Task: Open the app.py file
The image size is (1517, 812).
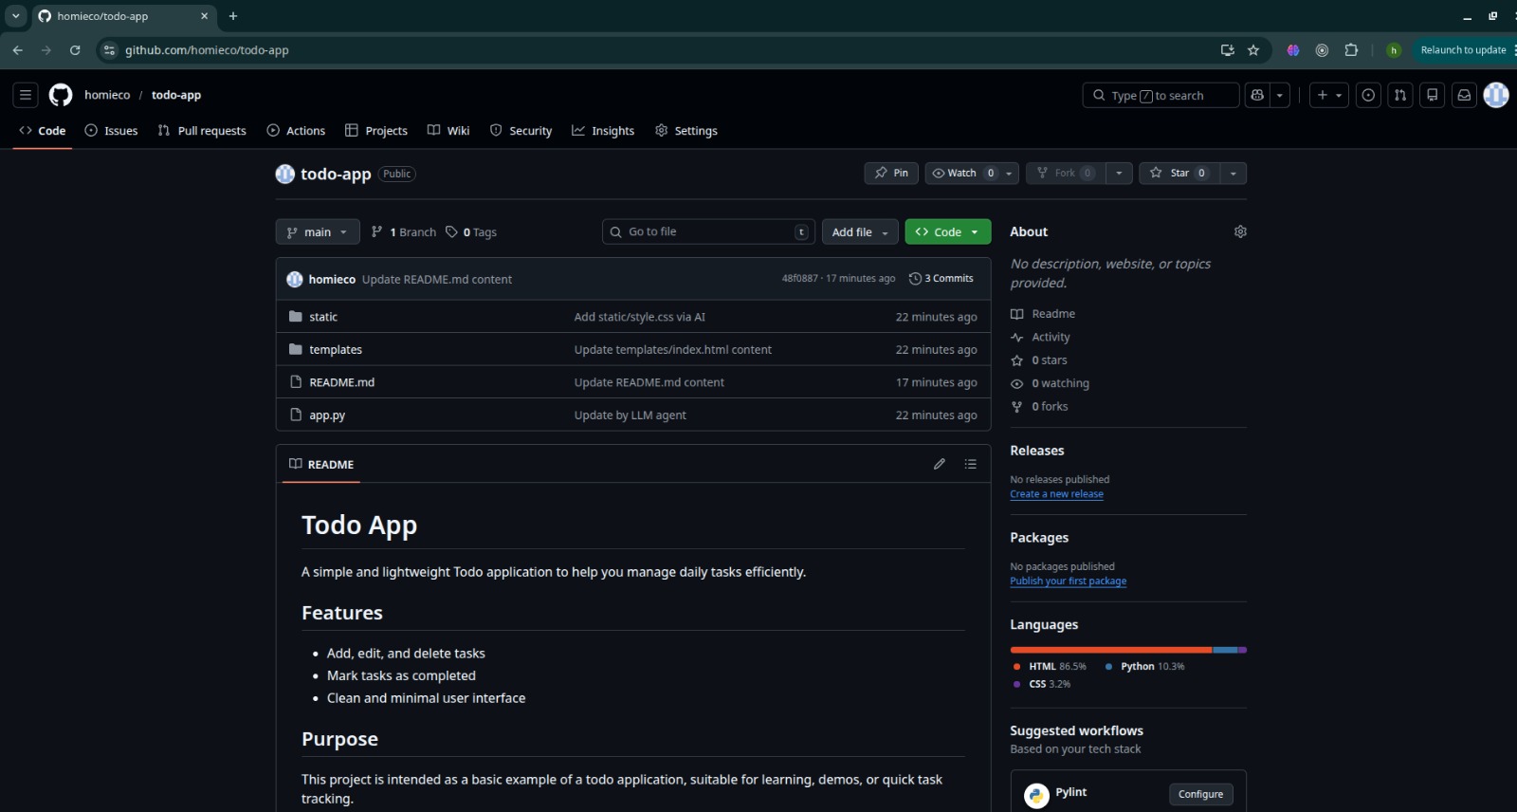Action: coord(327,415)
